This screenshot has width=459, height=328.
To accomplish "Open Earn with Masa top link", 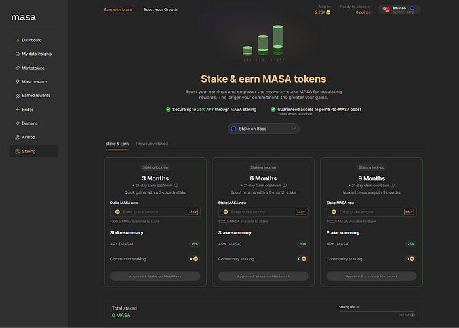I will tap(117, 10).
